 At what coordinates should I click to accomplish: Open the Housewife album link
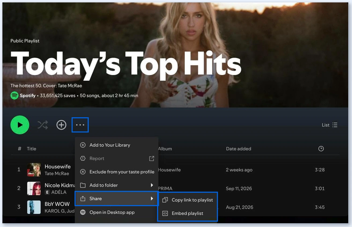pos(169,170)
